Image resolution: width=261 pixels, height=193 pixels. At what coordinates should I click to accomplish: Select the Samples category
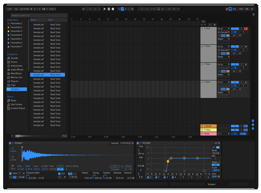click(x=17, y=89)
